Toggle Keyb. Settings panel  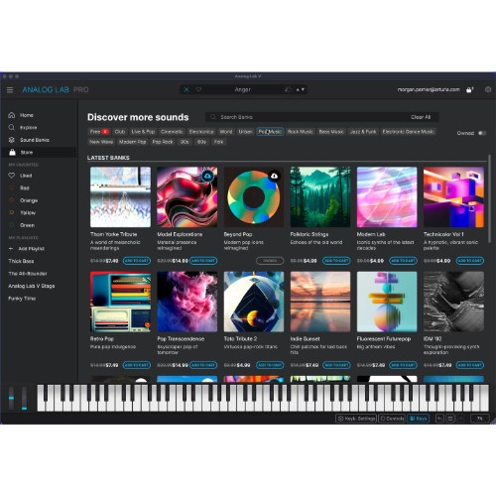[x=356, y=419]
